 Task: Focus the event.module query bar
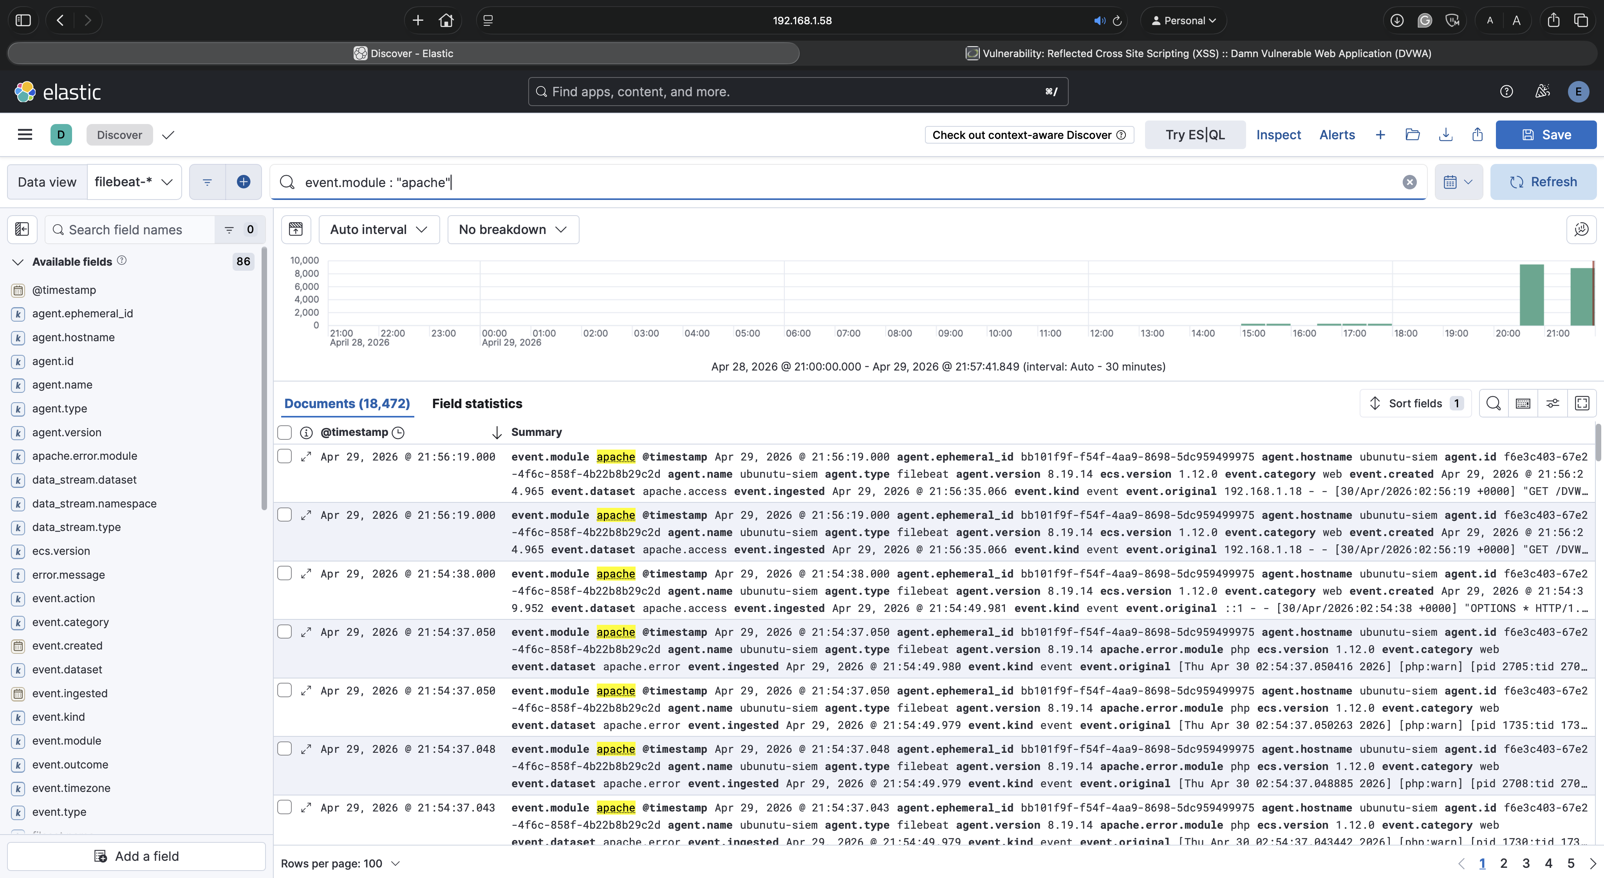pos(847,182)
